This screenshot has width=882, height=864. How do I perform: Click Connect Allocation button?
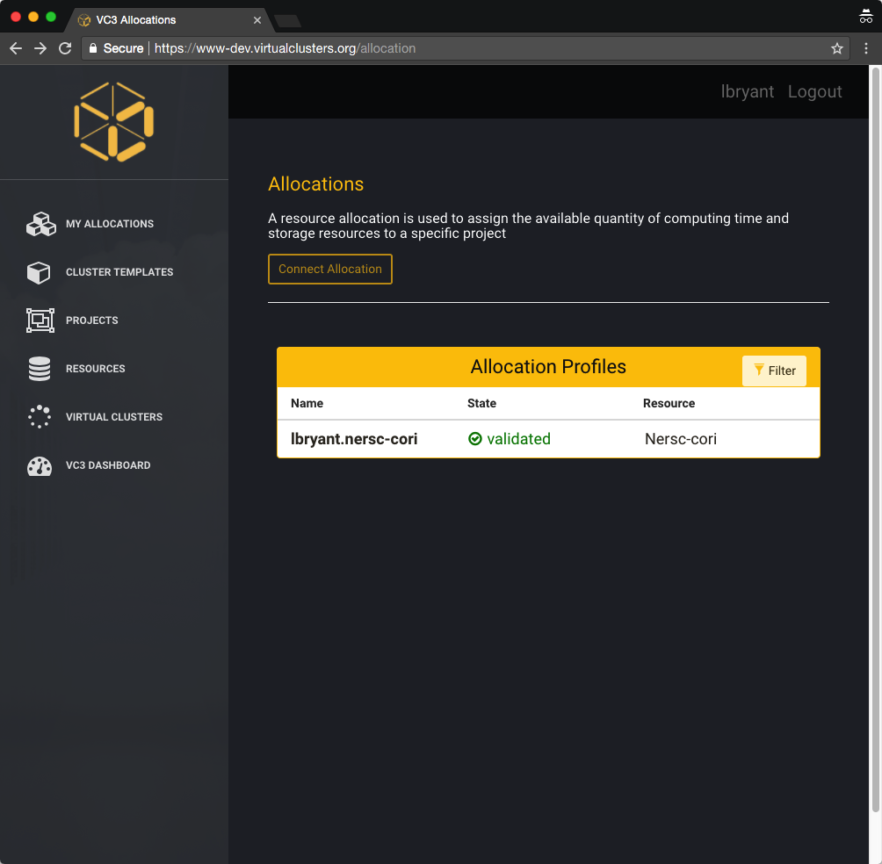click(x=330, y=269)
